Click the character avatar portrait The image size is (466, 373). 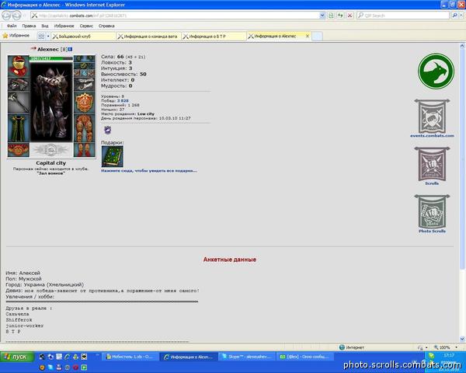(x=51, y=102)
